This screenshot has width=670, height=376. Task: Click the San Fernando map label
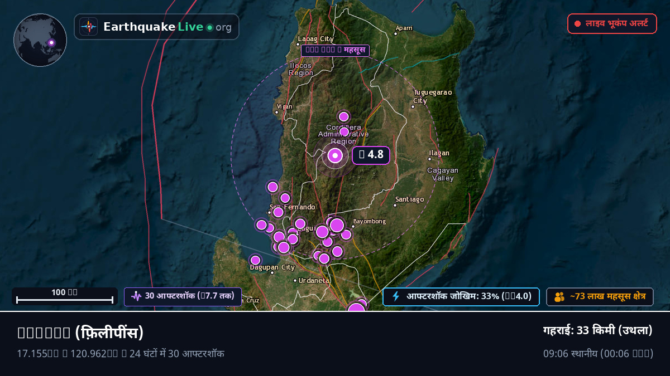tap(293, 207)
